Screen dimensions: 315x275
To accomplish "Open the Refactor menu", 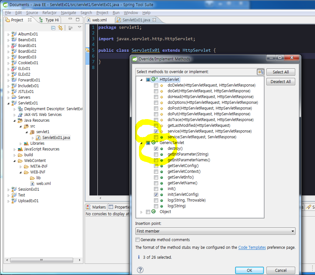I will (50, 13).
